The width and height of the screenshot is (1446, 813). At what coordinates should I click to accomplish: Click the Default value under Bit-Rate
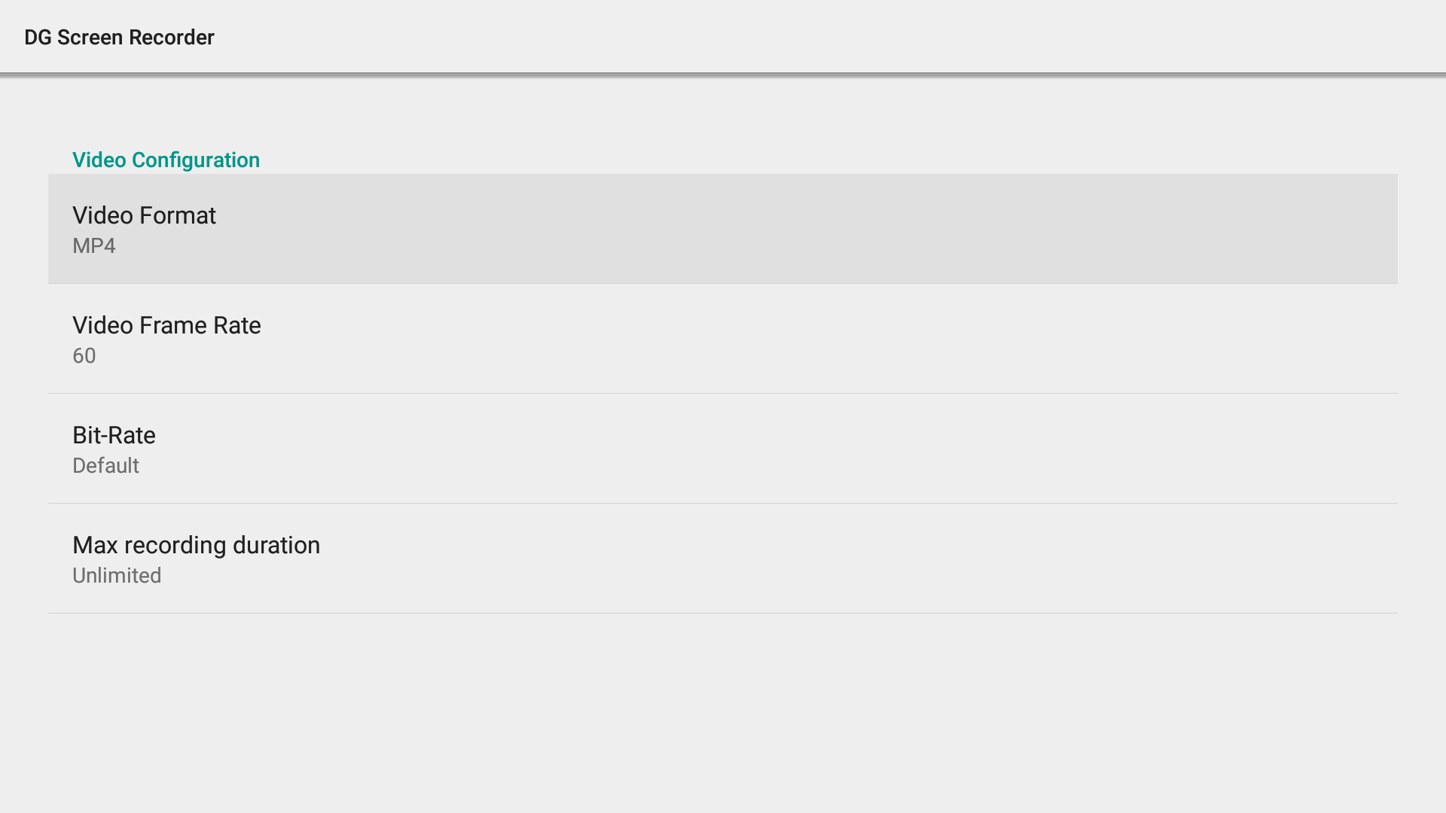click(105, 466)
